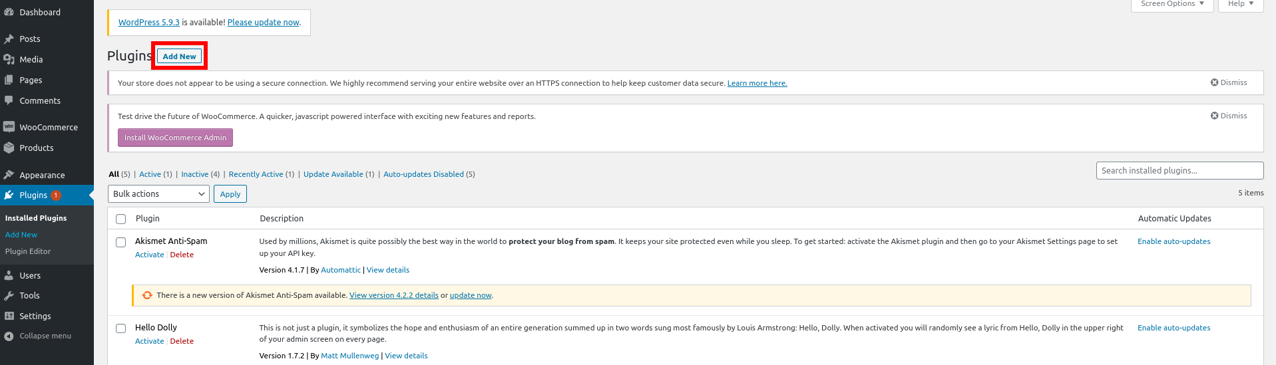Filter plugins by Inactive
This screenshot has height=365, width=1276.
tap(195, 174)
